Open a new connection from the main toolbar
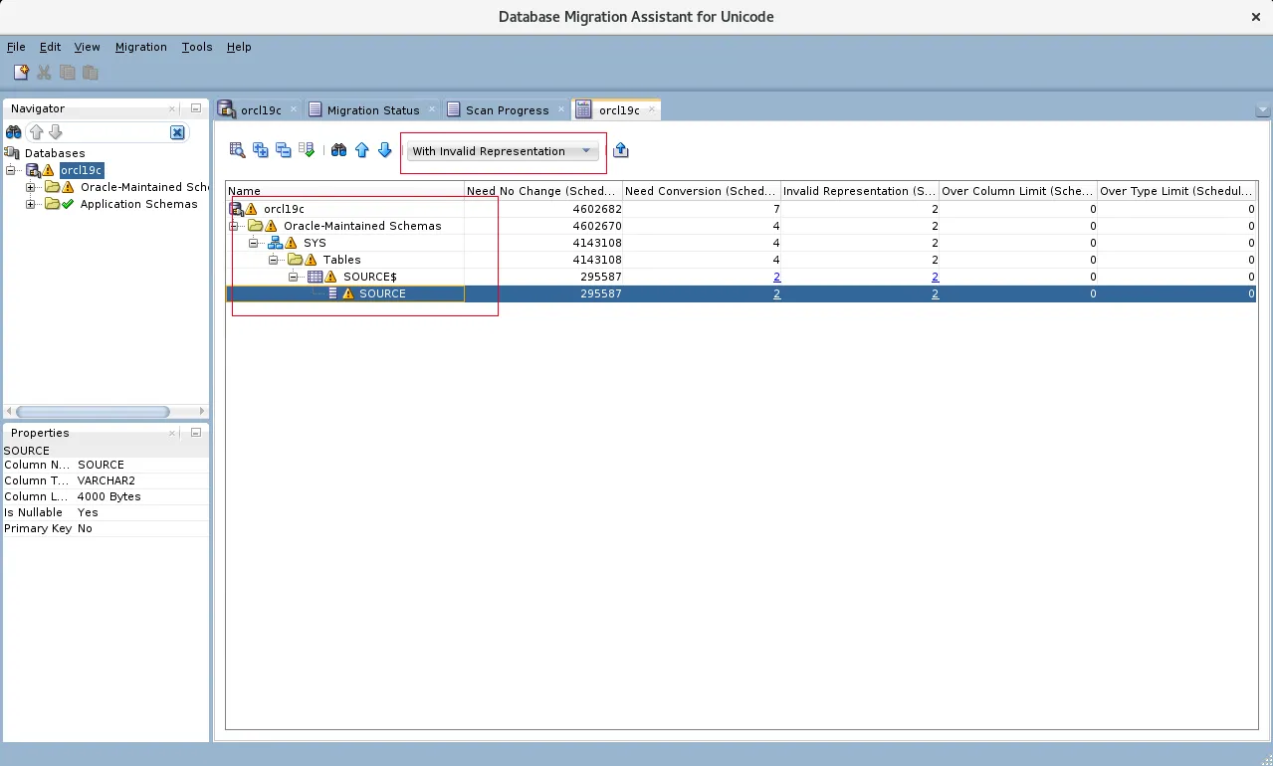The image size is (1273, 766). [x=21, y=72]
